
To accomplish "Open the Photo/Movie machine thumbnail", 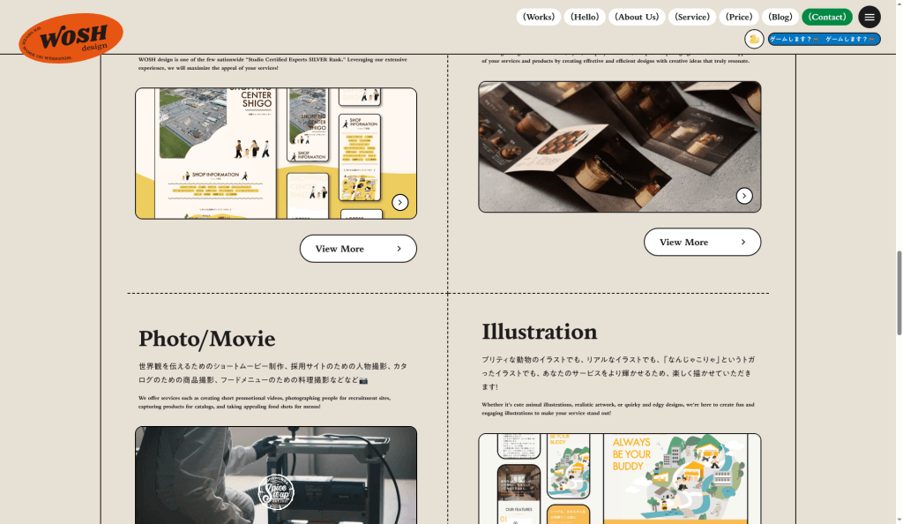I will 276,475.
